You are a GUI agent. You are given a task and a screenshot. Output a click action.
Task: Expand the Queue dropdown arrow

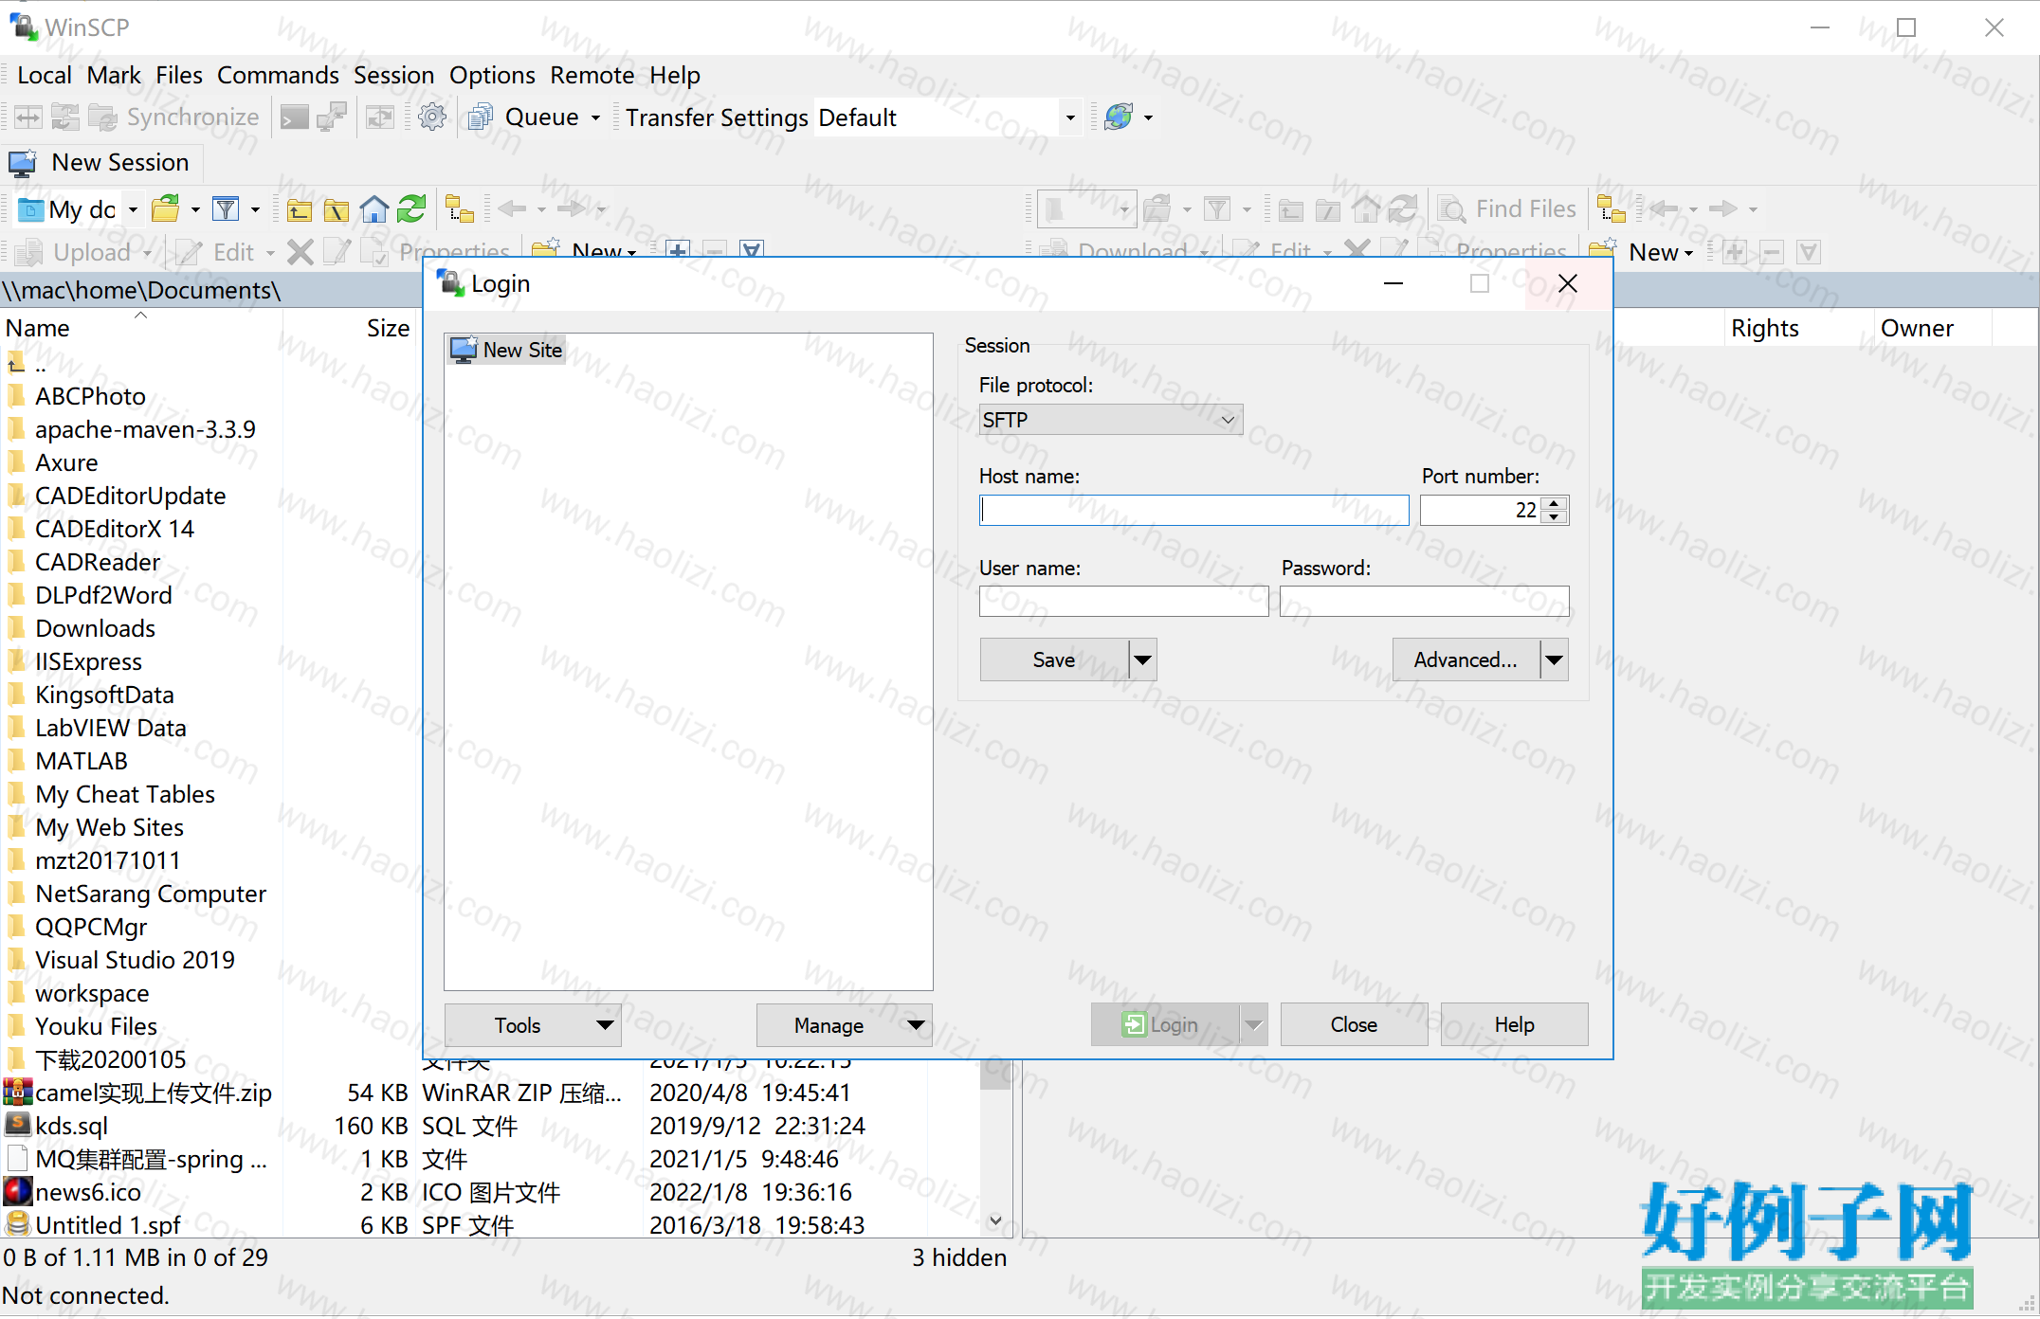click(596, 117)
